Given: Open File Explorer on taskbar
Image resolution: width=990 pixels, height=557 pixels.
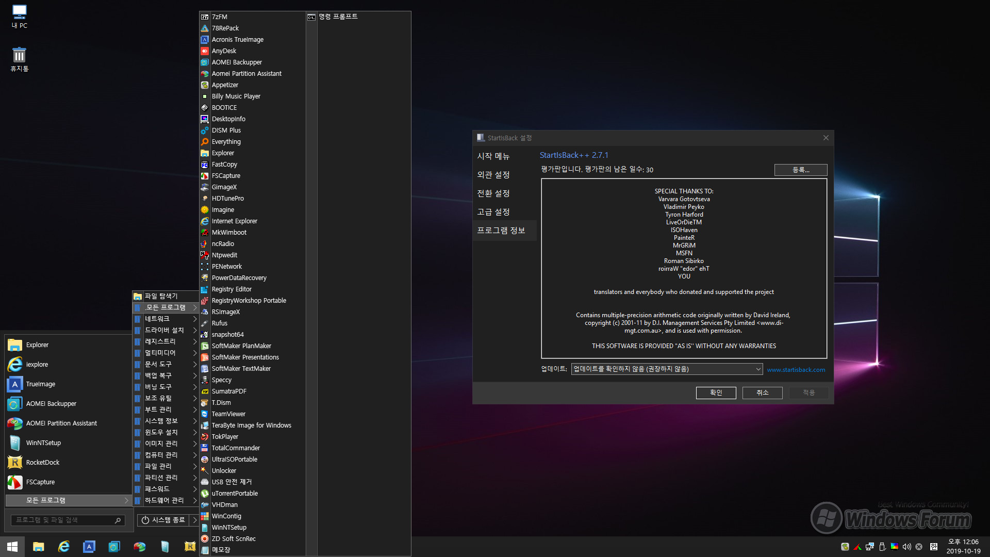Looking at the screenshot, I should 38,547.
